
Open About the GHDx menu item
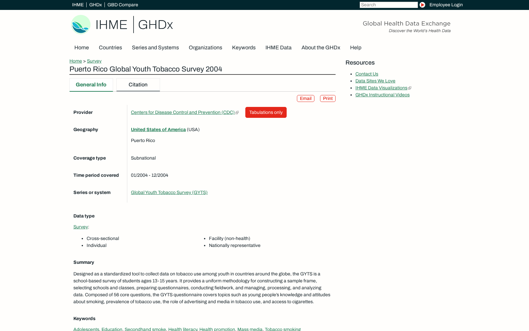[x=321, y=48]
